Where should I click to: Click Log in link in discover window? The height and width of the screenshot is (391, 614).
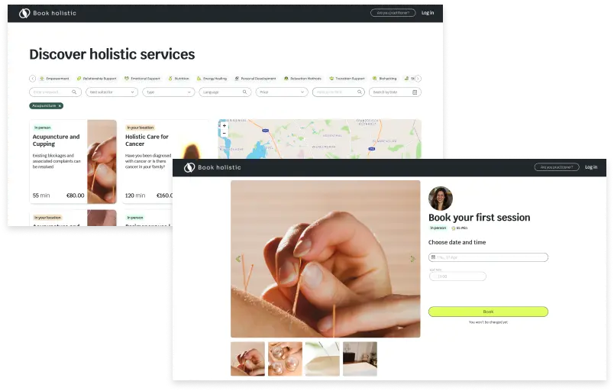point(428,13)
